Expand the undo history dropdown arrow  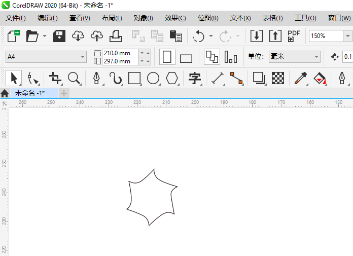[x=210, y=36]
